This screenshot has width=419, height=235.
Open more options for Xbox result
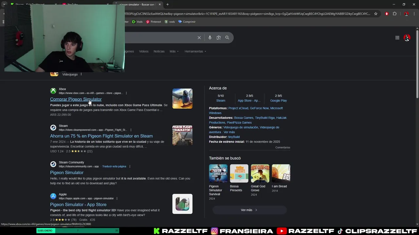(x=126, y=93)
